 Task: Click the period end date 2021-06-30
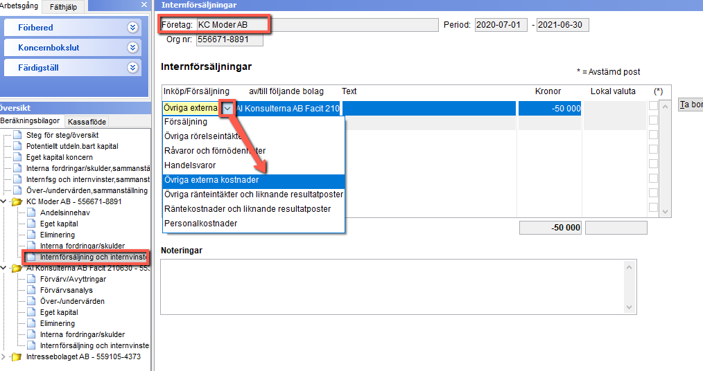563,25
